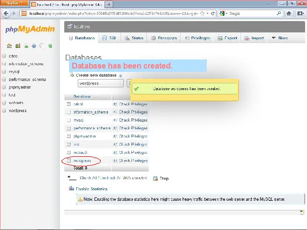Open a new browser tab with plus button
Image resolution: width=307 pixels, height=230 pixels.
[109, 4]
